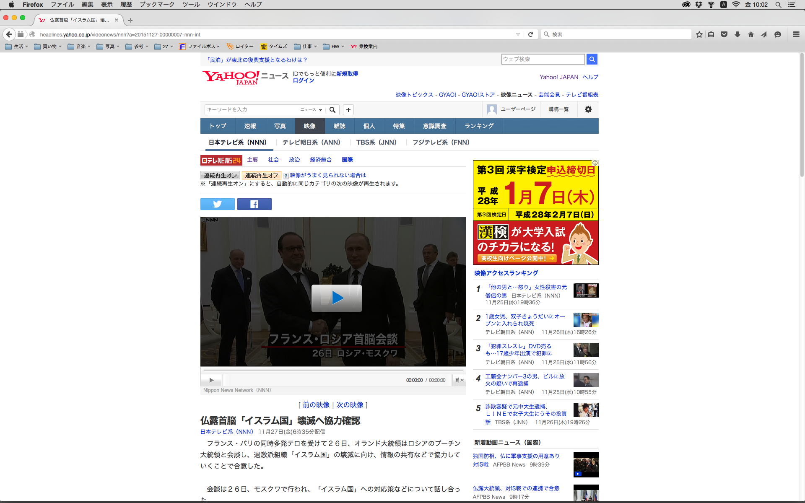
Task: Open Firefox downloads arrow icon
Action: (737, 34)
